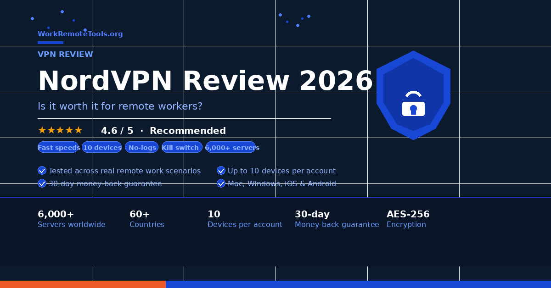Click 'Is it worth it for remote workers?' subtitle

coord(120,106)
